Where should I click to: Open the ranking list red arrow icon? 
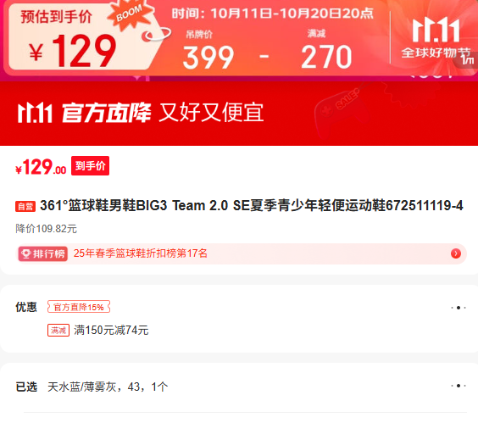(x=455, y=253)
